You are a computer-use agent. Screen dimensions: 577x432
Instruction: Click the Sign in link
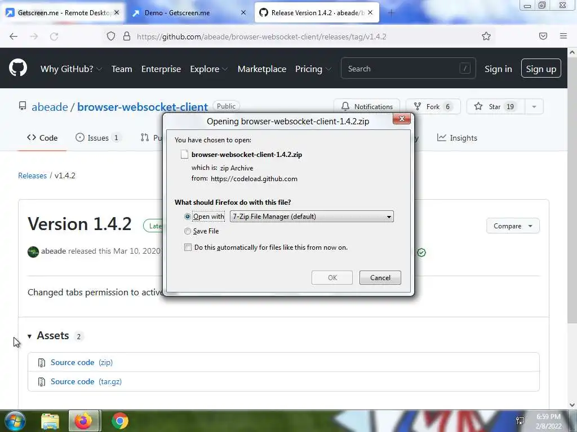point(498,69)
